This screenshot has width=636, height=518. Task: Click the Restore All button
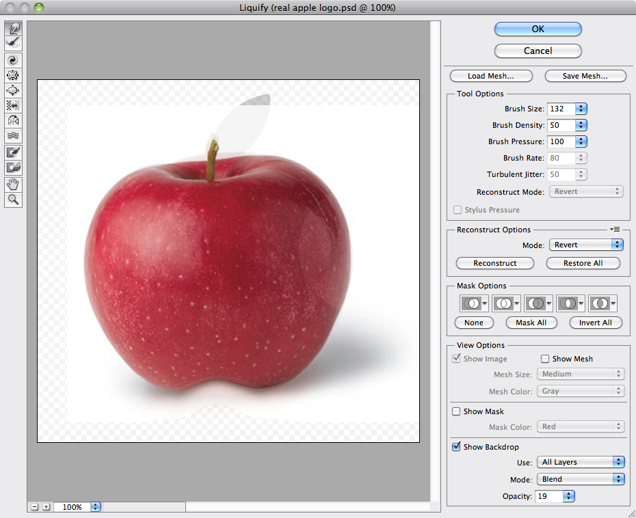pos(583,263)
